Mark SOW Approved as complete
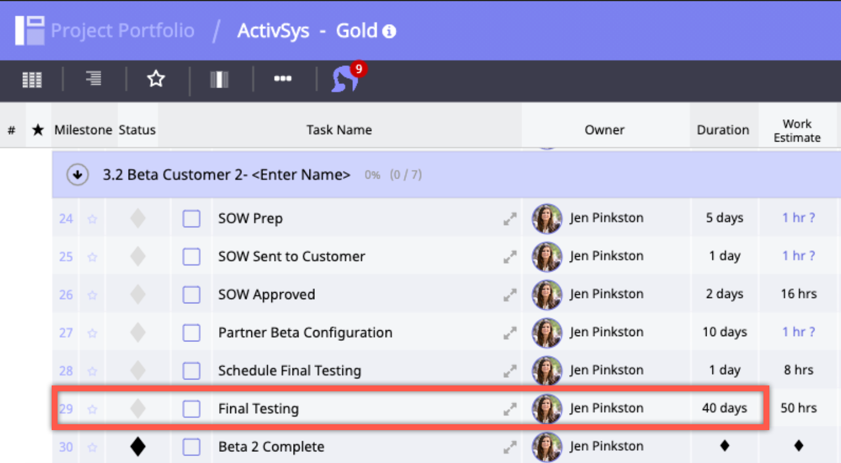This screenshot has width=841, height=463. [x=191, y=294]
